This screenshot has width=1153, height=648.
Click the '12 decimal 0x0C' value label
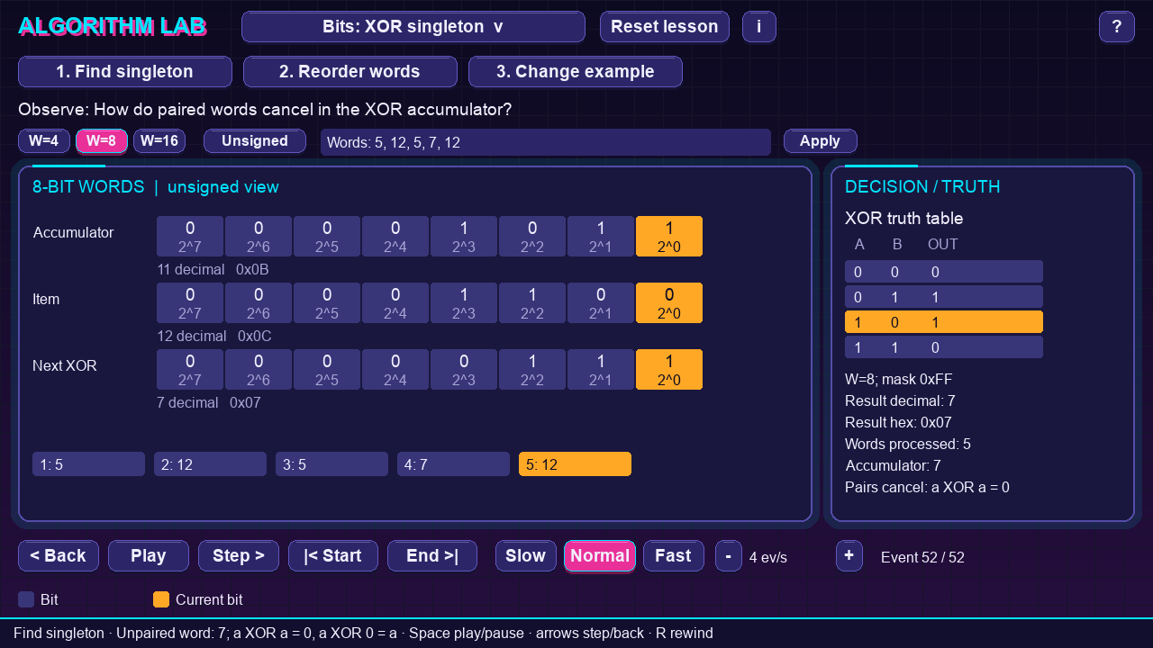[x=214, y=337]
